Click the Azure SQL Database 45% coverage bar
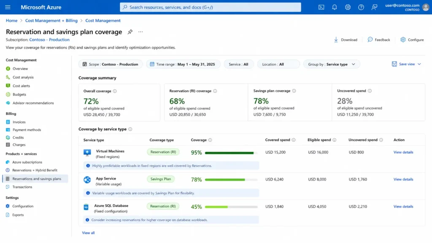 231,207
